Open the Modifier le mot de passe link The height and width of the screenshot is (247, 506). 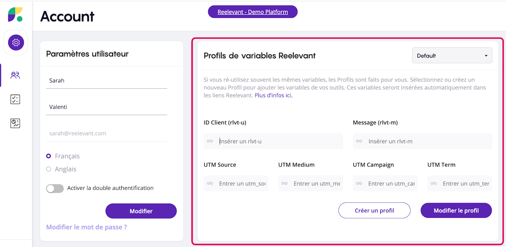tap(87, 227)
